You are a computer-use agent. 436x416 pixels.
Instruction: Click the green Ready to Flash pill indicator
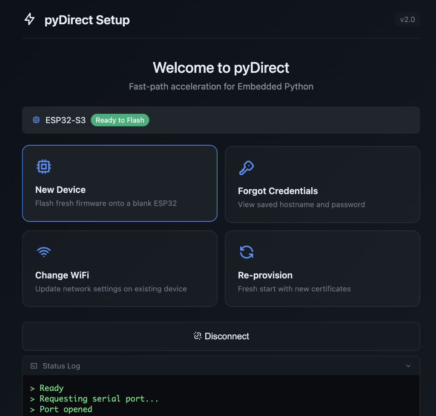pos(120,120)
